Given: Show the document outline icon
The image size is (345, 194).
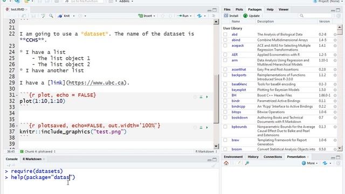Looking at the screenshot, I should point(213,16).
